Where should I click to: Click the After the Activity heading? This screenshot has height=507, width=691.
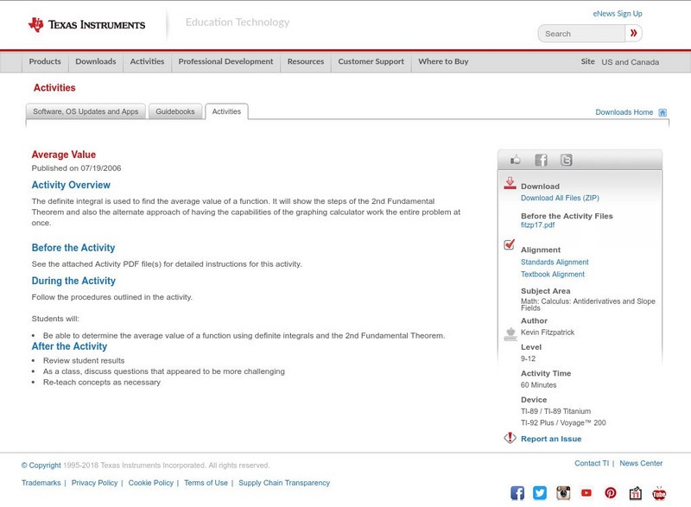click(x=69, y=346)
